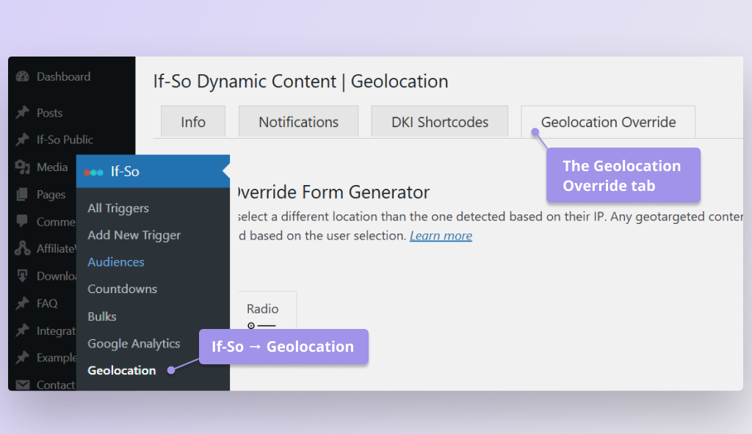Open the Contact envelope icon

click(x=23, y=384)
